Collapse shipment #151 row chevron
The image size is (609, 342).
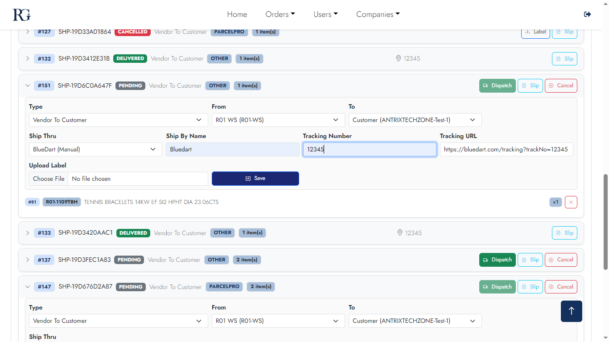point(27,85)
